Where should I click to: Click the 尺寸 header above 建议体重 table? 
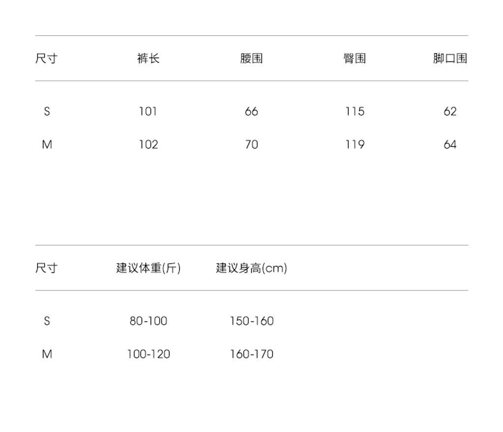click(x=46, y=268)
